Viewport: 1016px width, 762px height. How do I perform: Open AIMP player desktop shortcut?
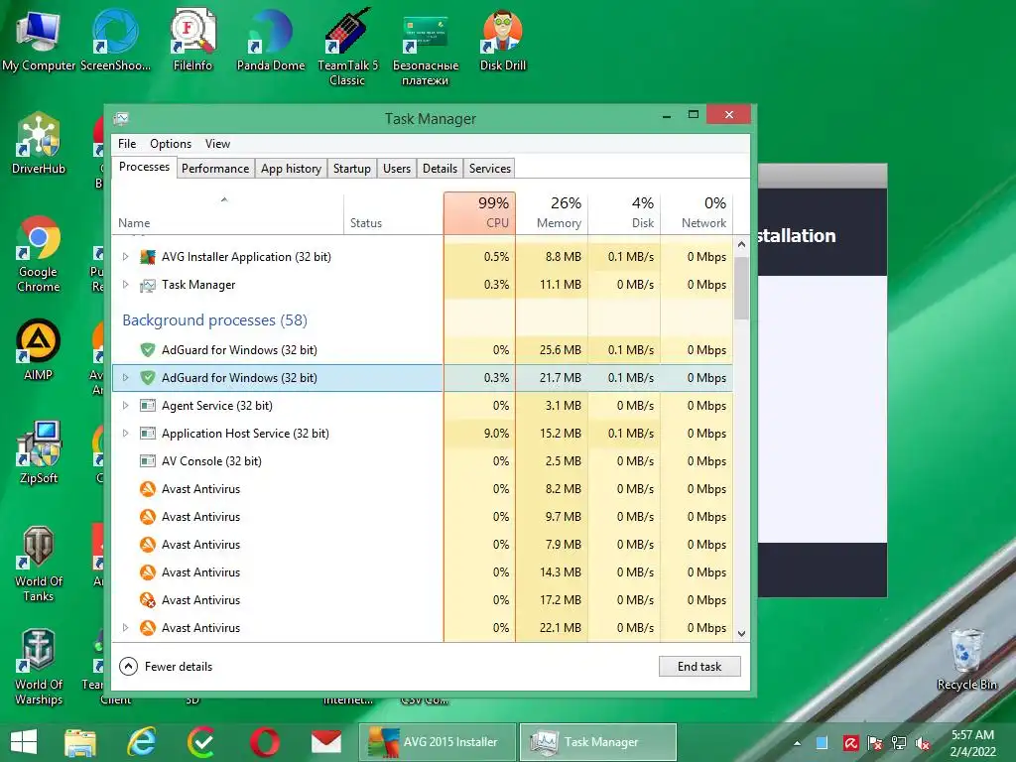point(39,350)
